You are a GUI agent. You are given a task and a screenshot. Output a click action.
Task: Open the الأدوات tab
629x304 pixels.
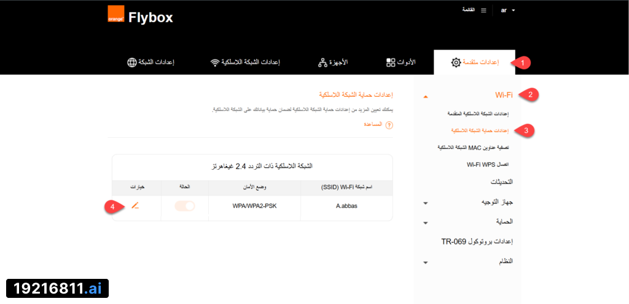(400, 63)
